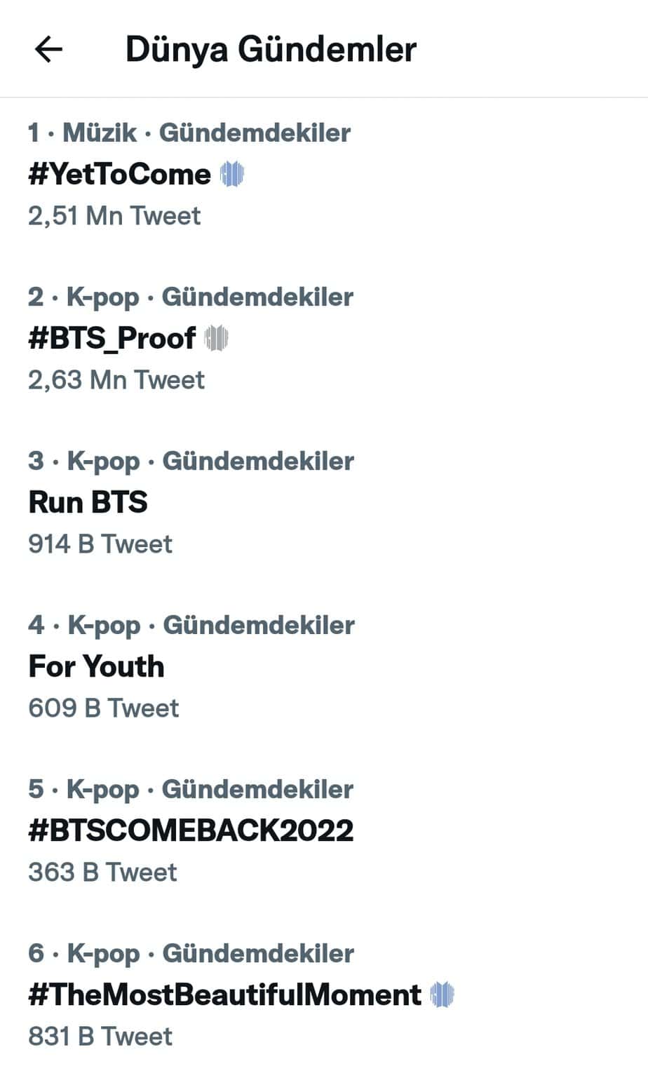Click the 2,51 Mn Tweet count

click(x=114, y=215)
